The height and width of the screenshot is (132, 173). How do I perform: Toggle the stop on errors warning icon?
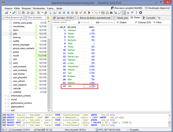[124, 13]
